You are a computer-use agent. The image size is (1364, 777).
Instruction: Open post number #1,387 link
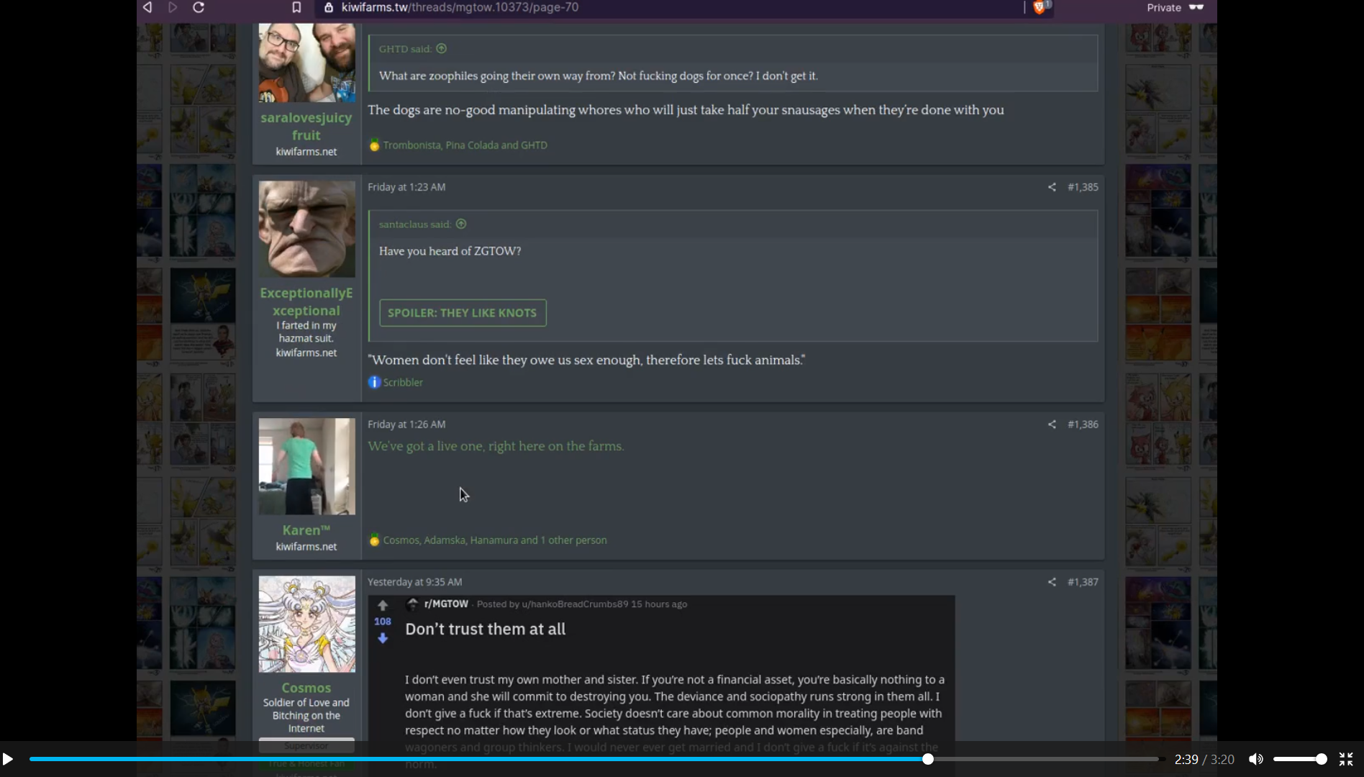pyautogui.click(x=1083, y=582)
